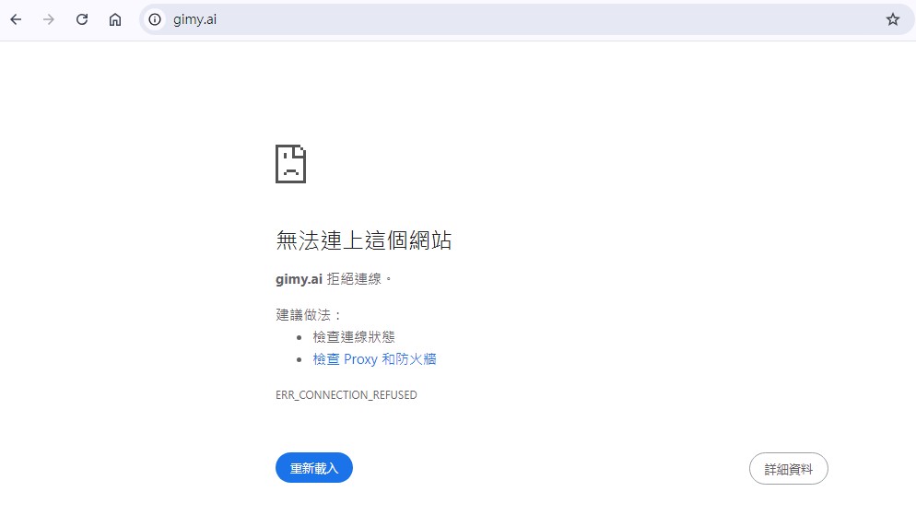Click the 拒絕連線 text

click(x=359, y=279)
